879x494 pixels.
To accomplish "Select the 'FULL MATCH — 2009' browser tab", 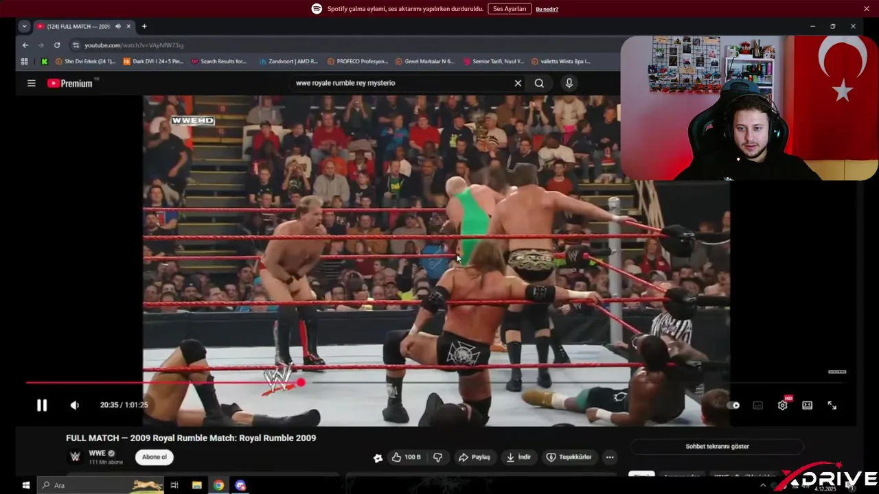I will [x=78, y=26].
